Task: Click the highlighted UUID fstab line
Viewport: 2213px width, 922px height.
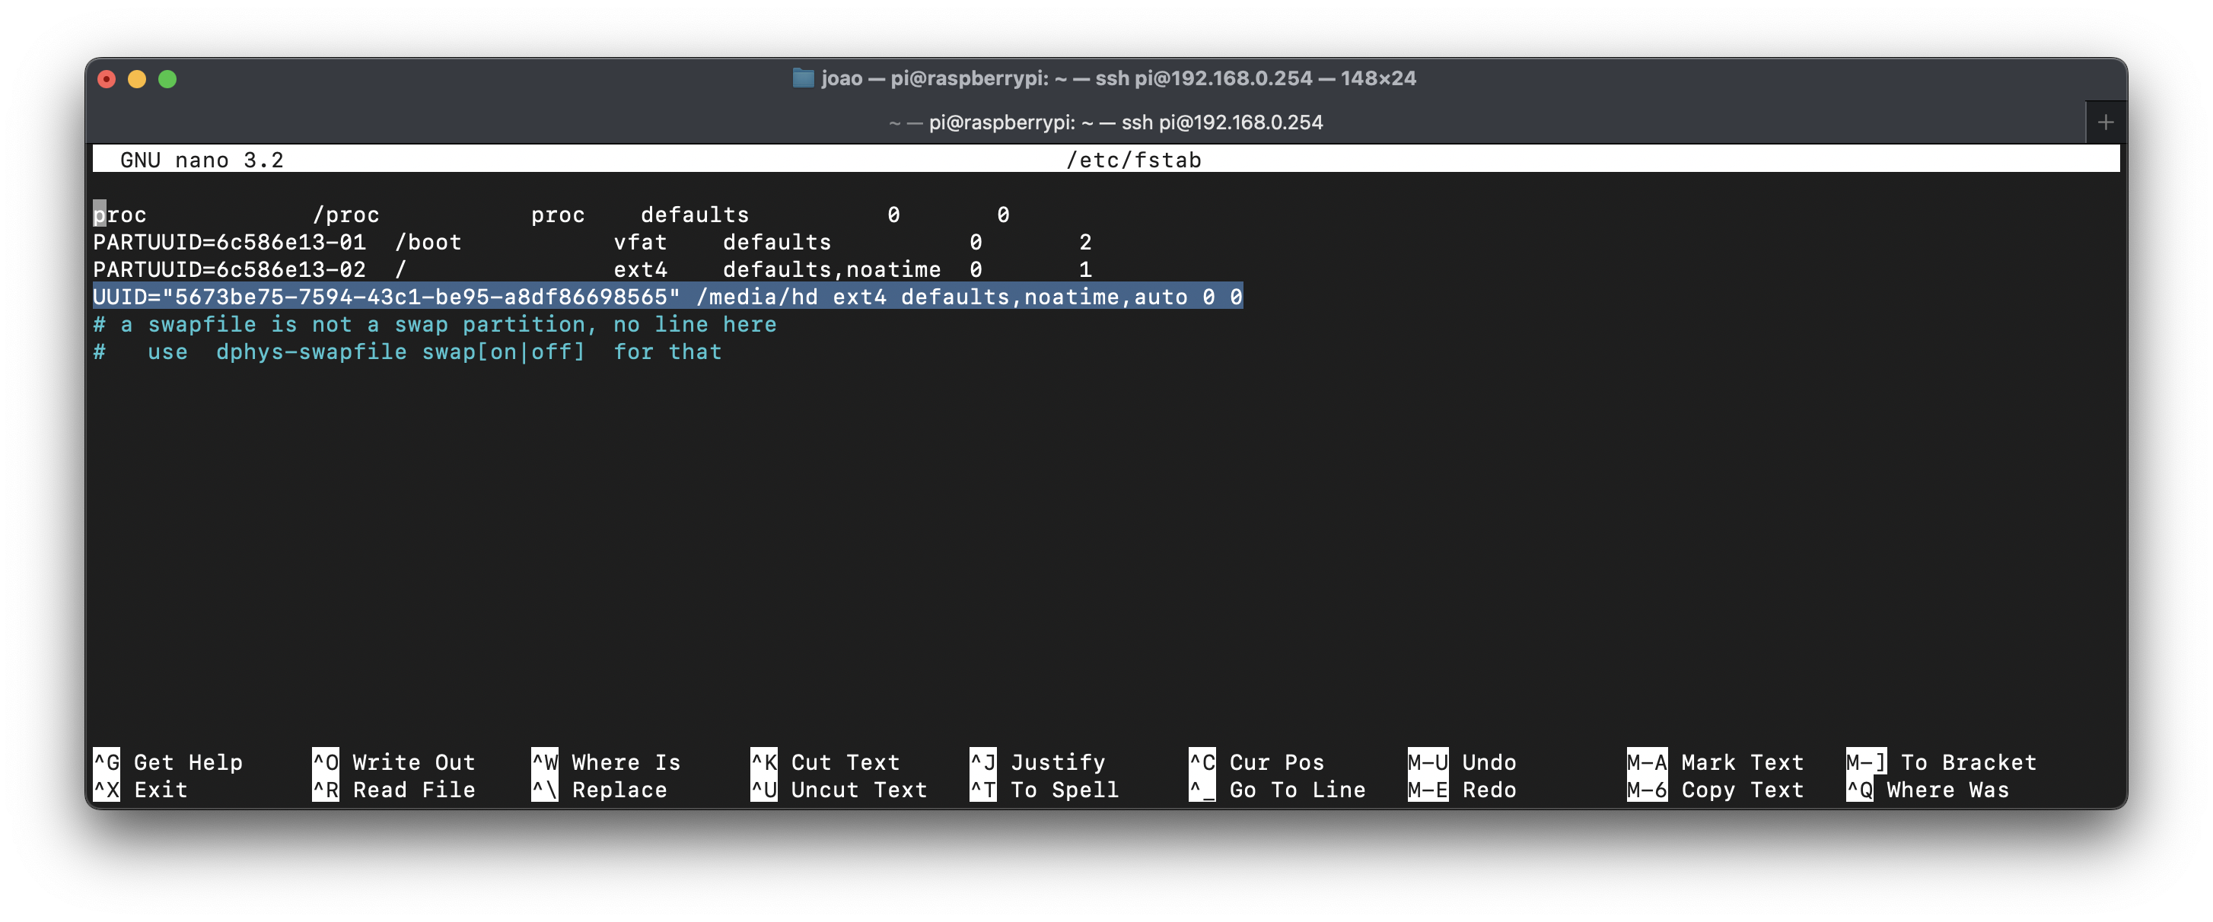Action: 667,297
